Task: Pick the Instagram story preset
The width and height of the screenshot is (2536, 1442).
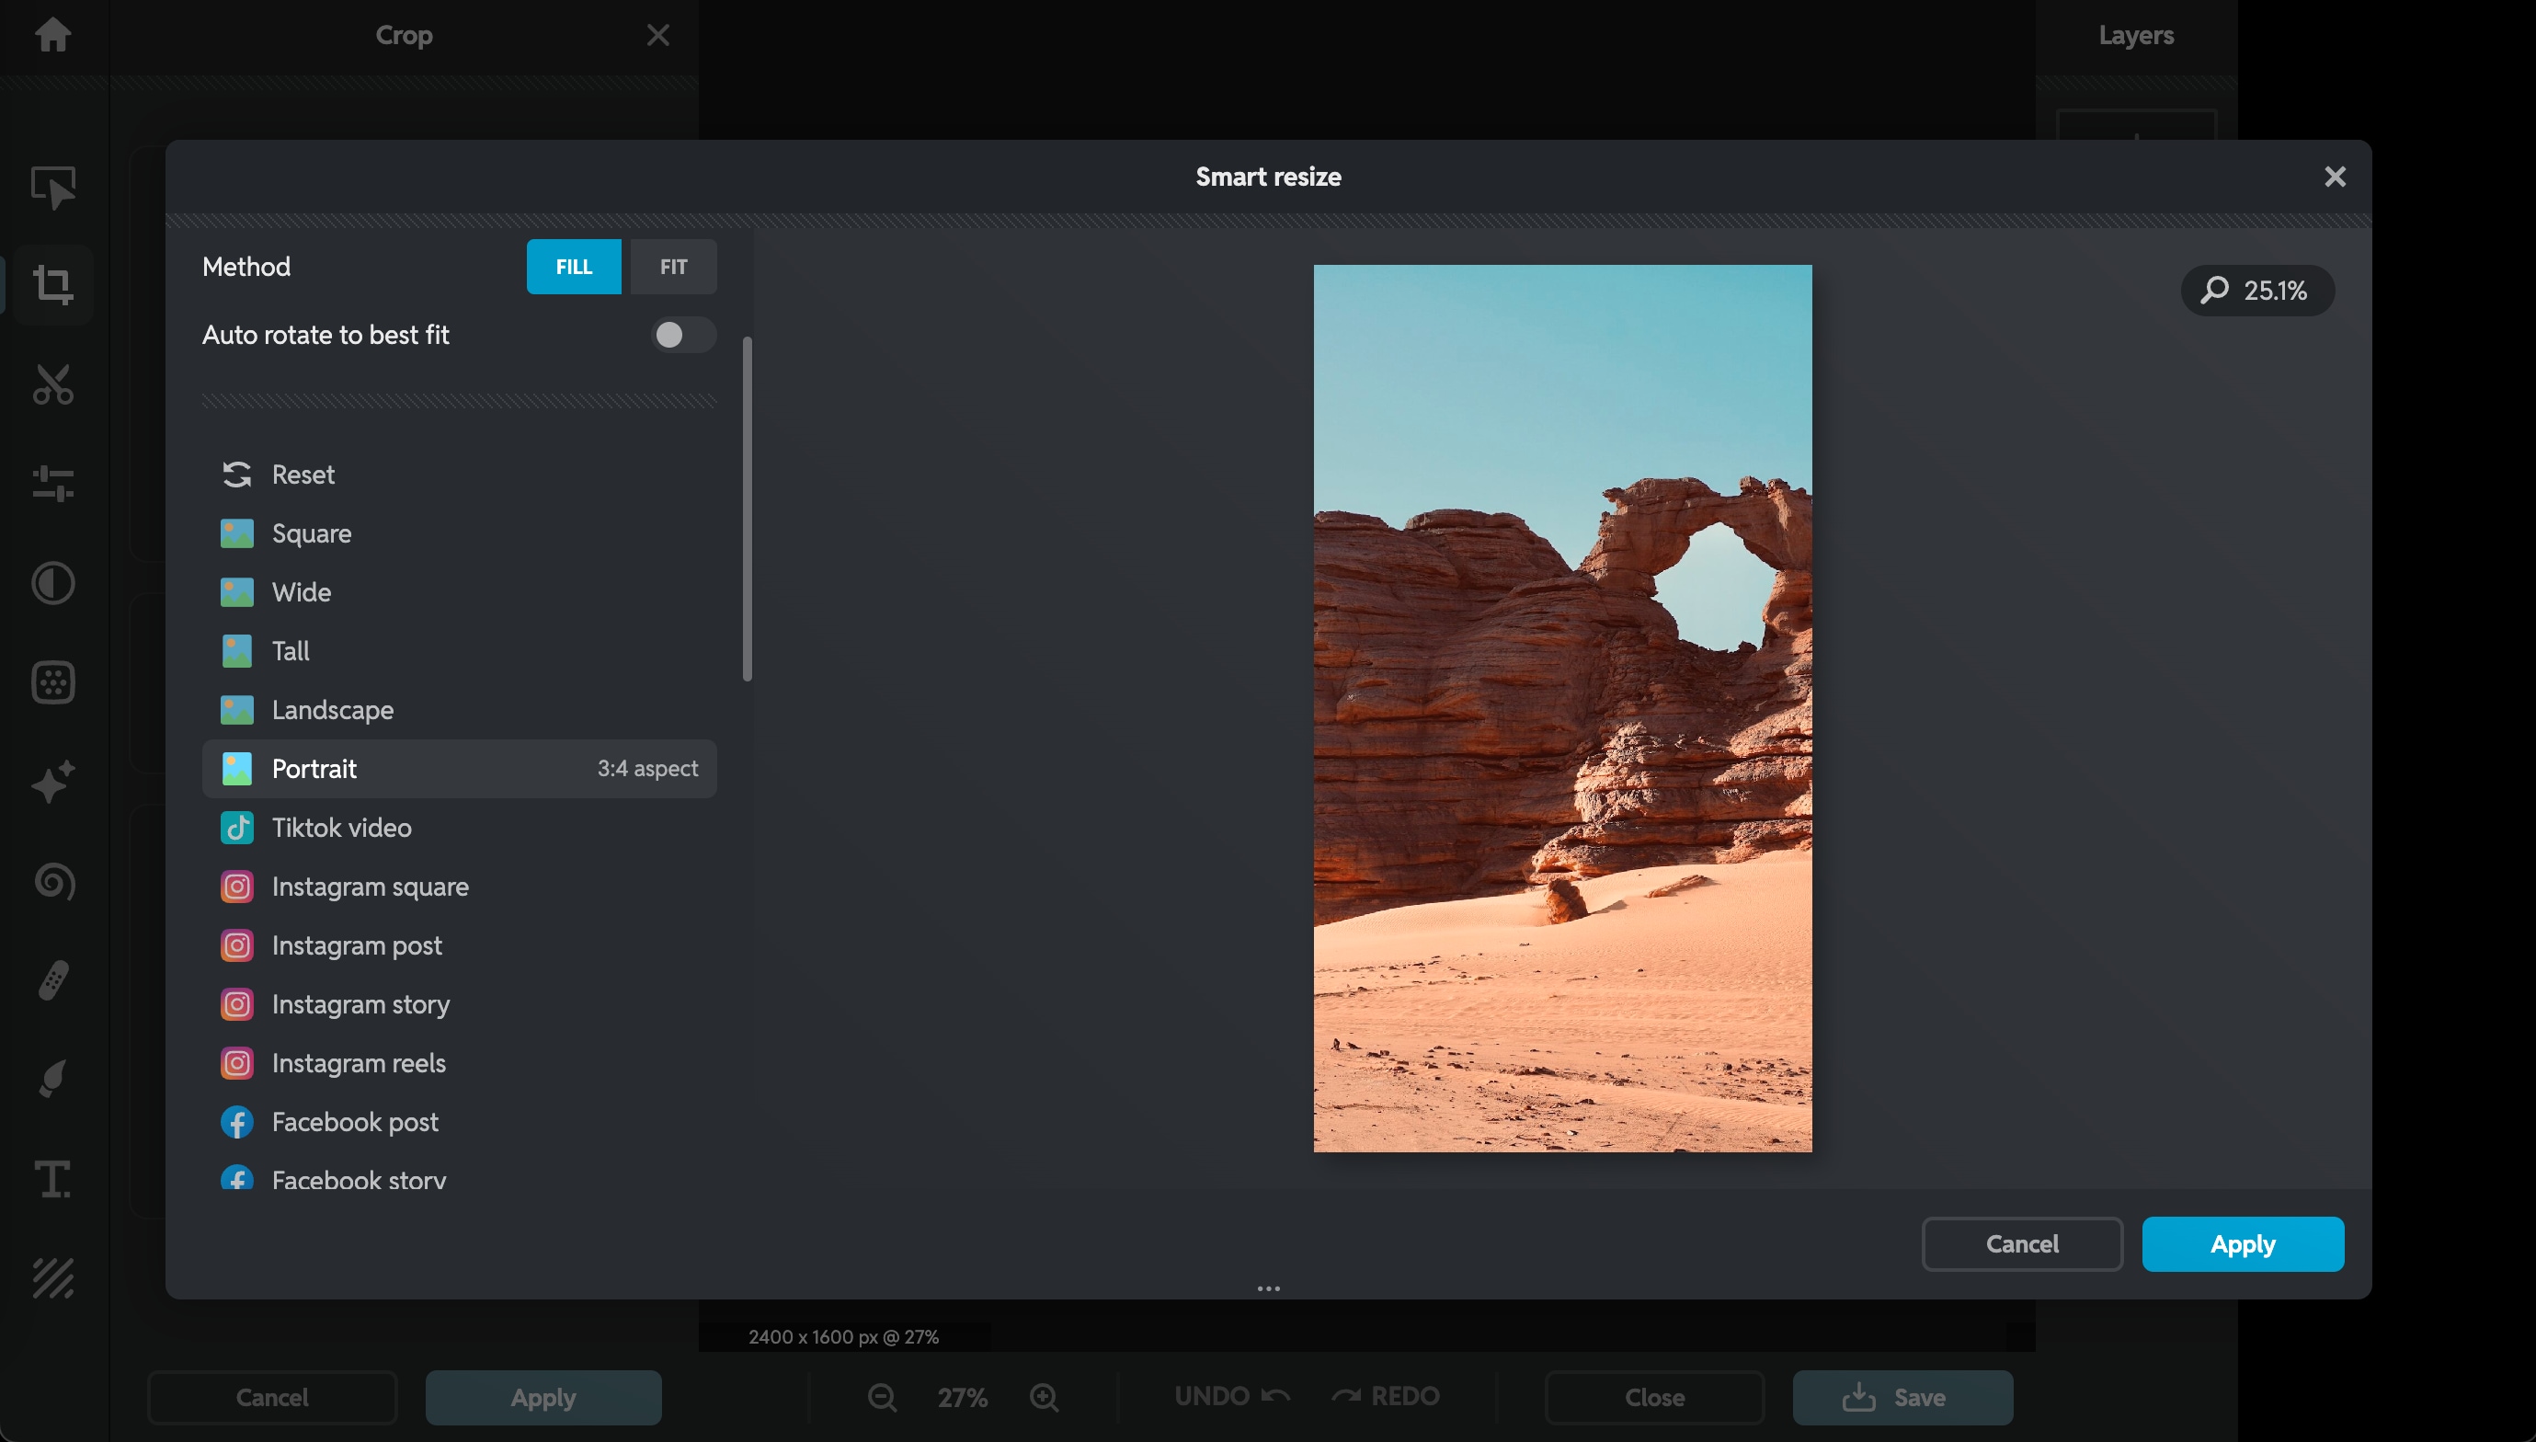Action: [x=459, y=1004]
